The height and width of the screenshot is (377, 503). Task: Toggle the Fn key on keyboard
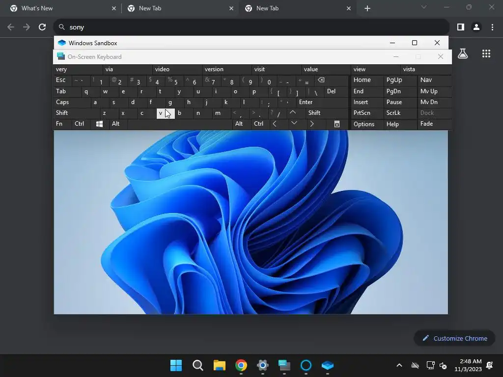point(62,124)
